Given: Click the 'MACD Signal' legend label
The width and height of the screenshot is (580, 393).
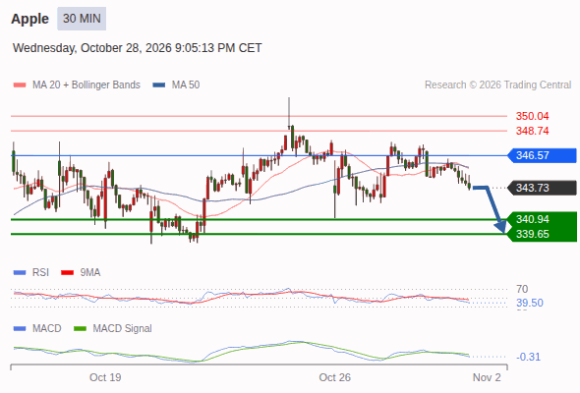Looking at the screenshot, I should coord(123,329).
